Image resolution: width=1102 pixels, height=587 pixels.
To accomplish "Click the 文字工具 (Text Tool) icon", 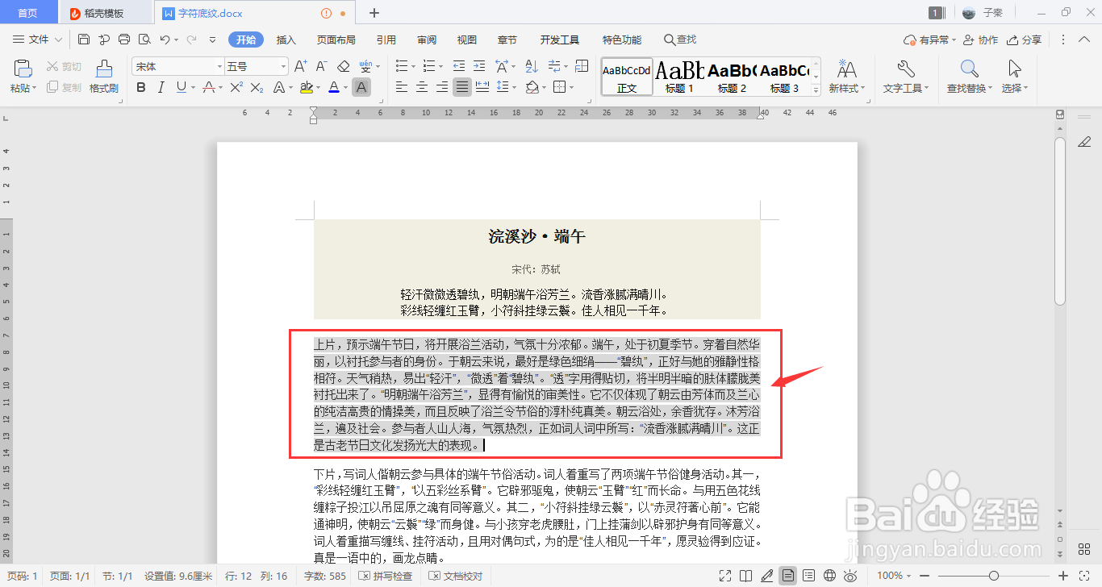I will coord(905,77).
